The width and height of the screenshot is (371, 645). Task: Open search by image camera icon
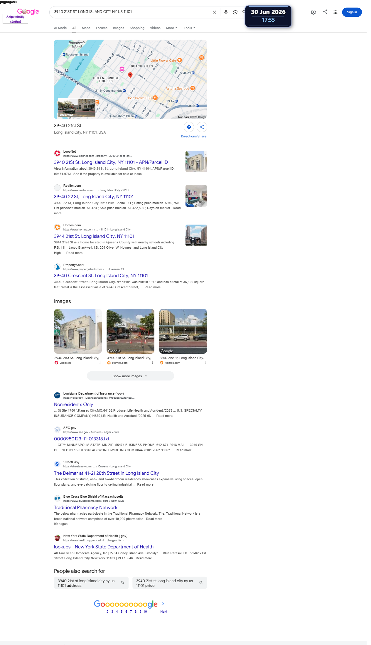(235, 12)
